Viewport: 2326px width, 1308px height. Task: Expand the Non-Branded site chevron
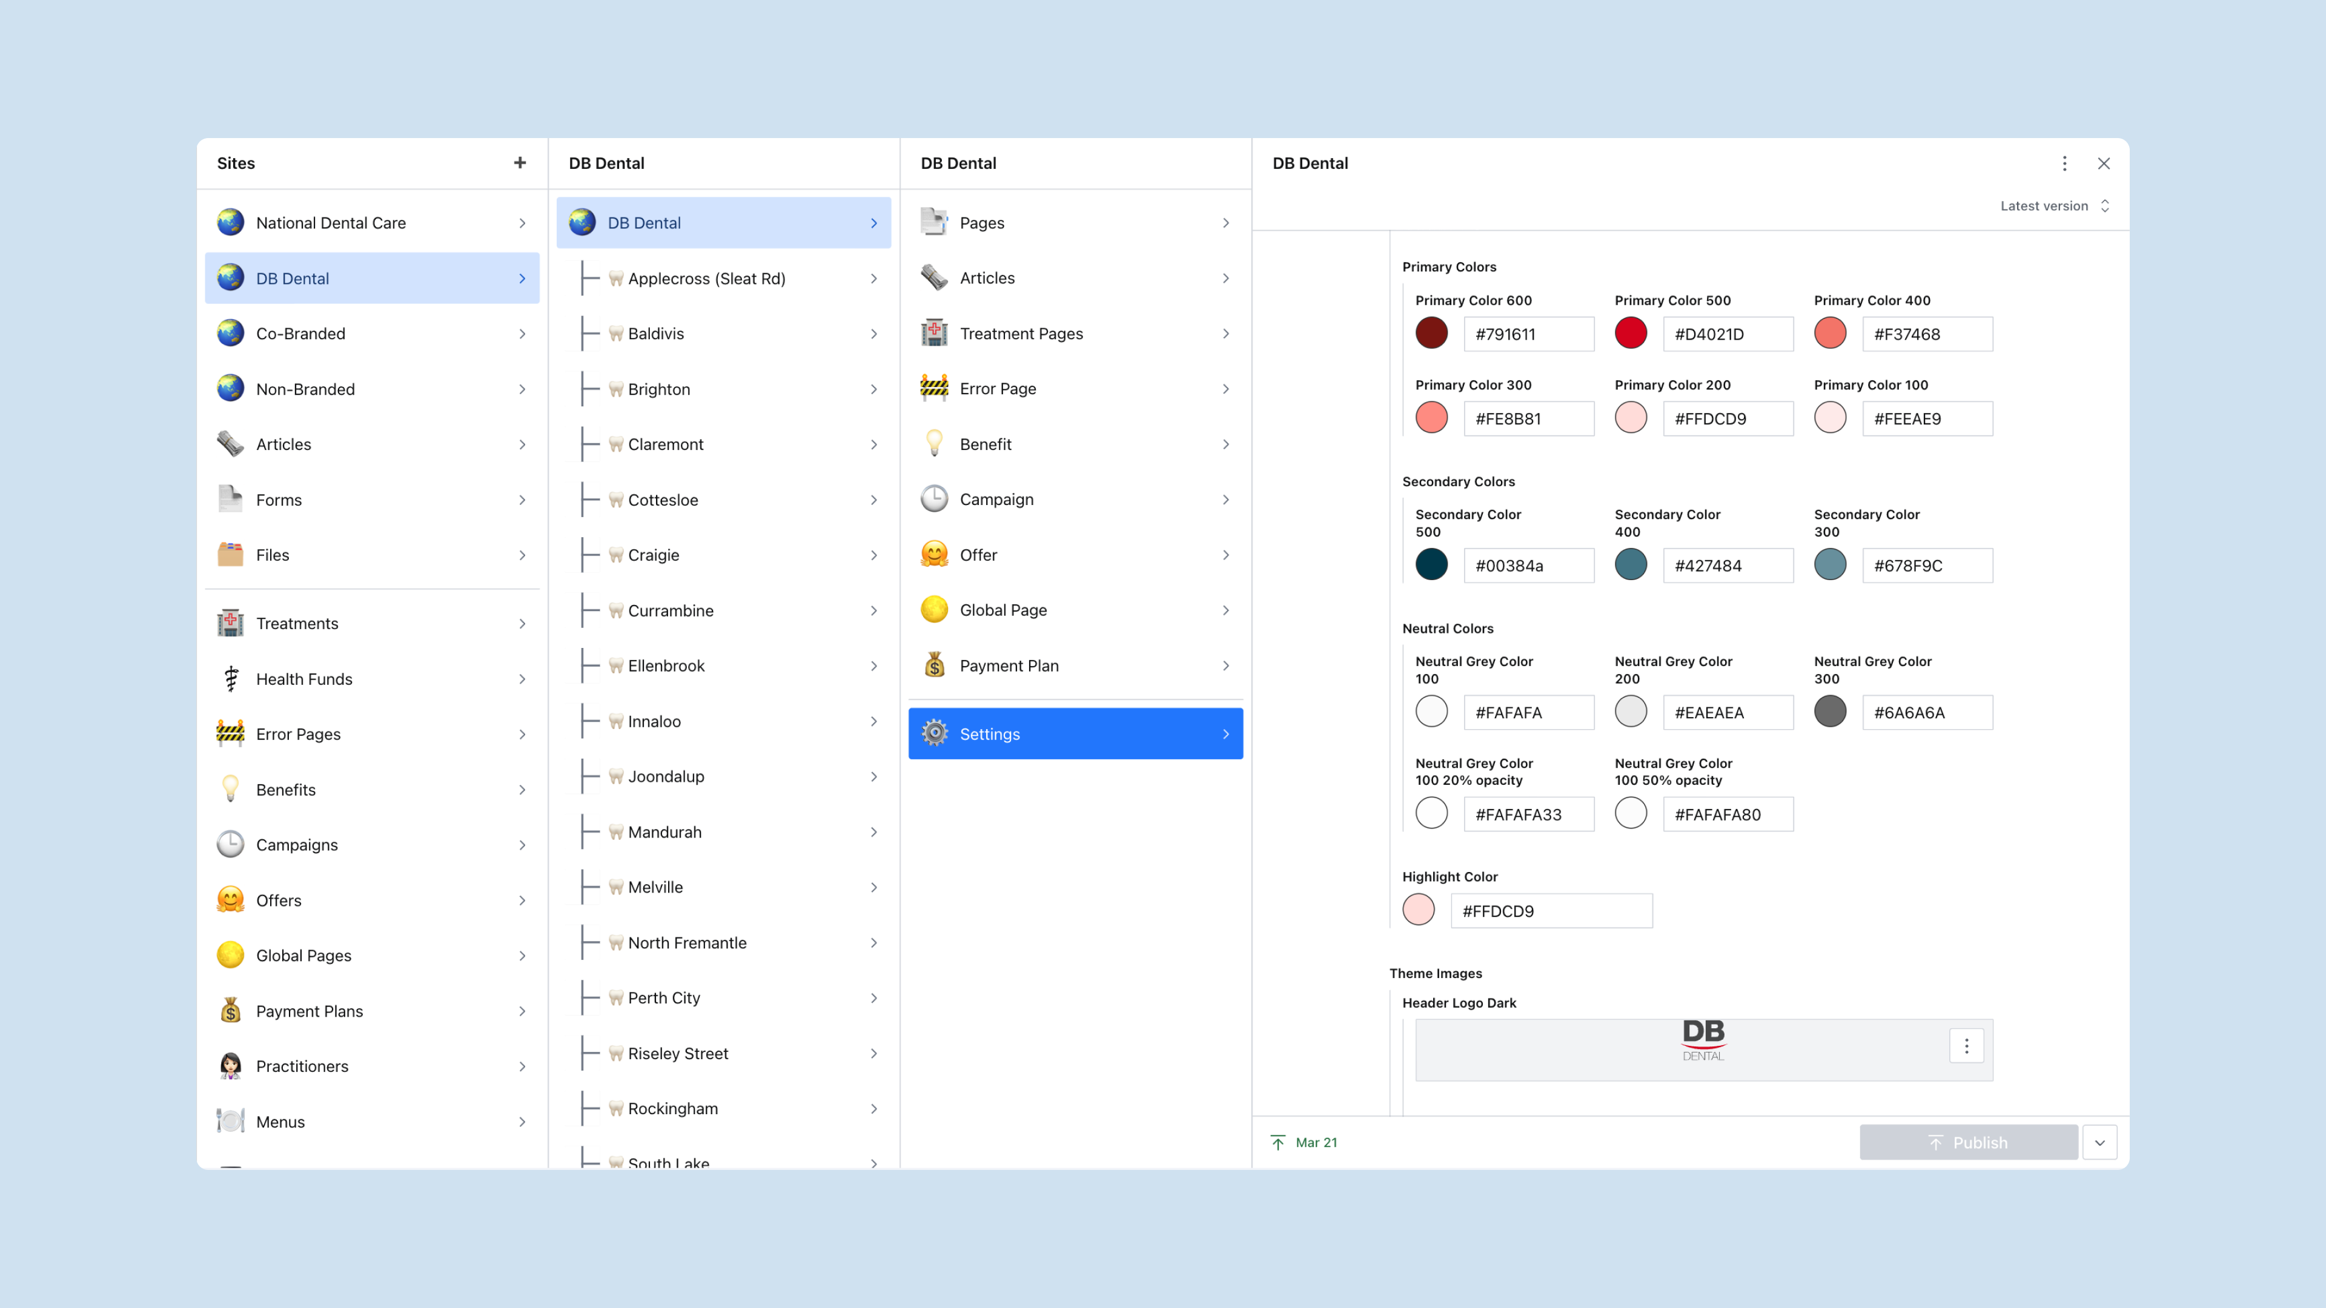pos(522,389)
